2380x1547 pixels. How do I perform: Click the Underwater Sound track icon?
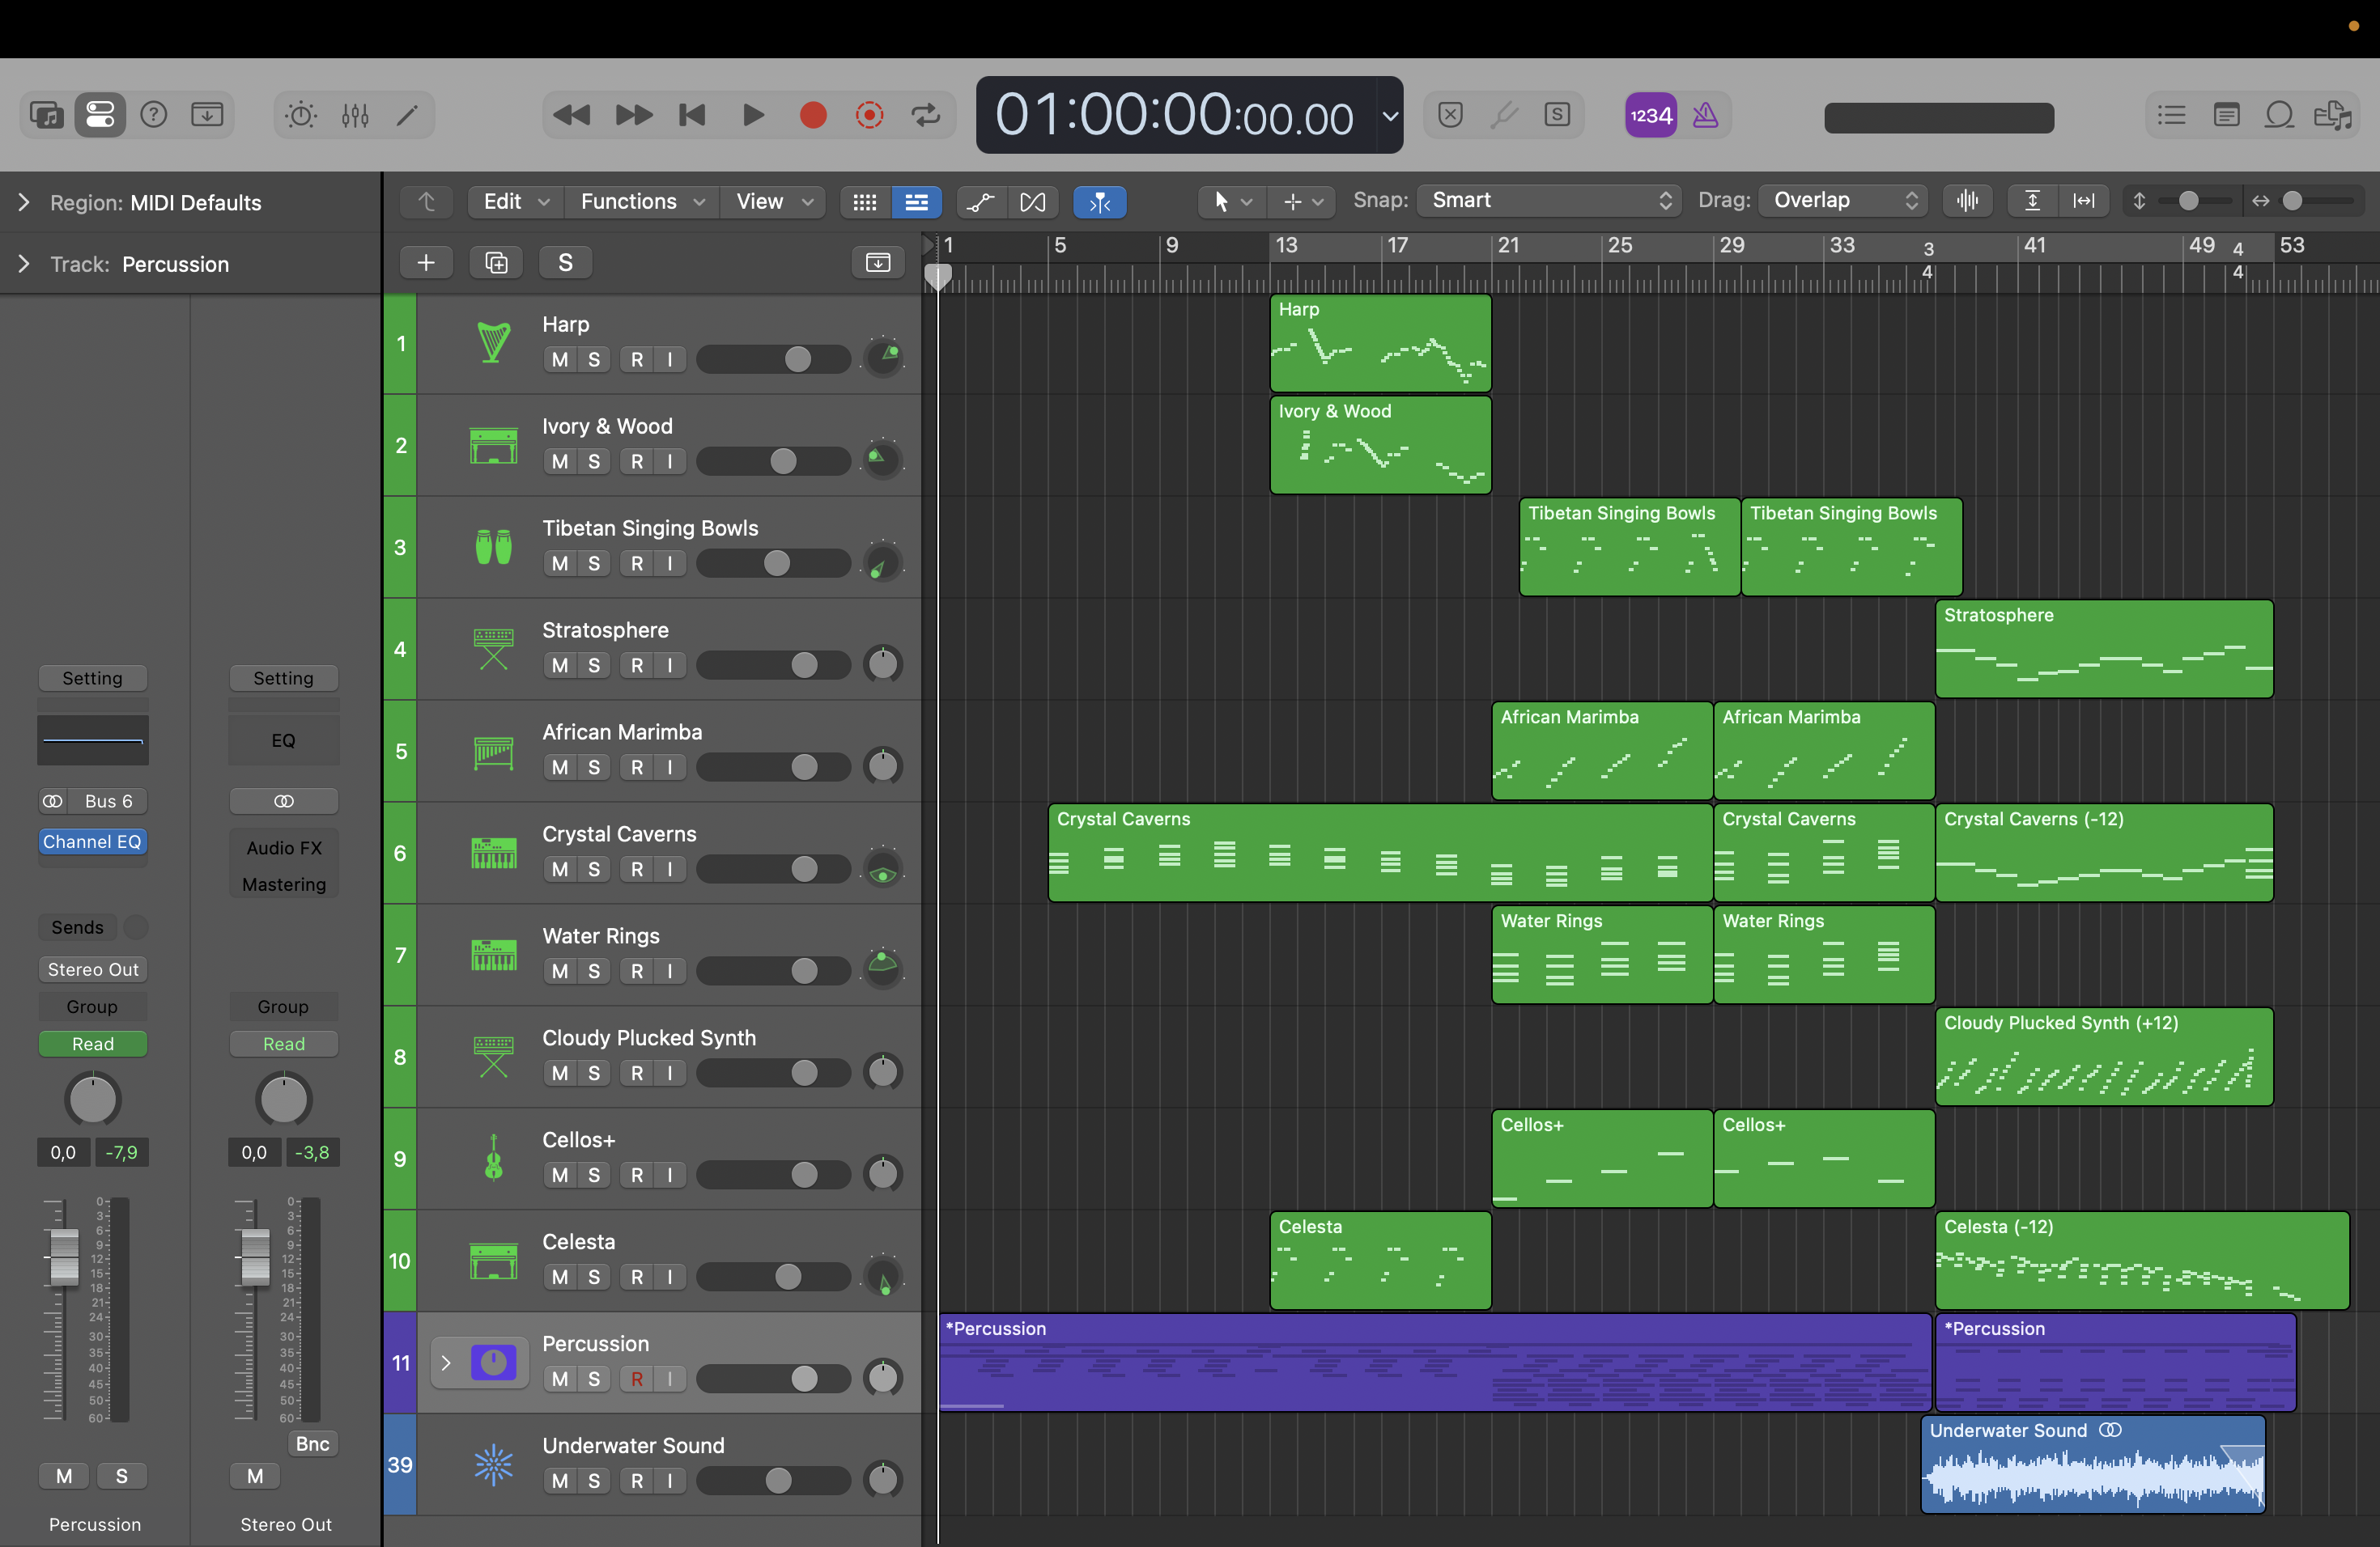[x=493, y=1464]
